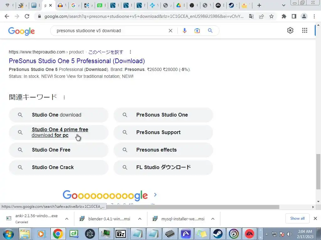The width and height of the screenshot is (321, 240).
Task: Open volume control in system tray
Action: click(289, 234)
